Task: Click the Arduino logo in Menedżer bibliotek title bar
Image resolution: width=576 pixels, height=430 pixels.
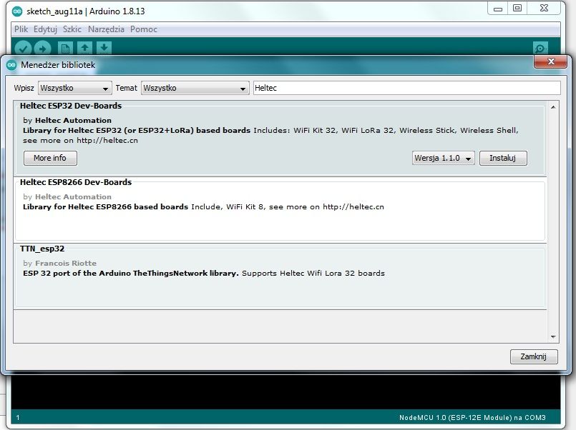Action: [11, 65]
